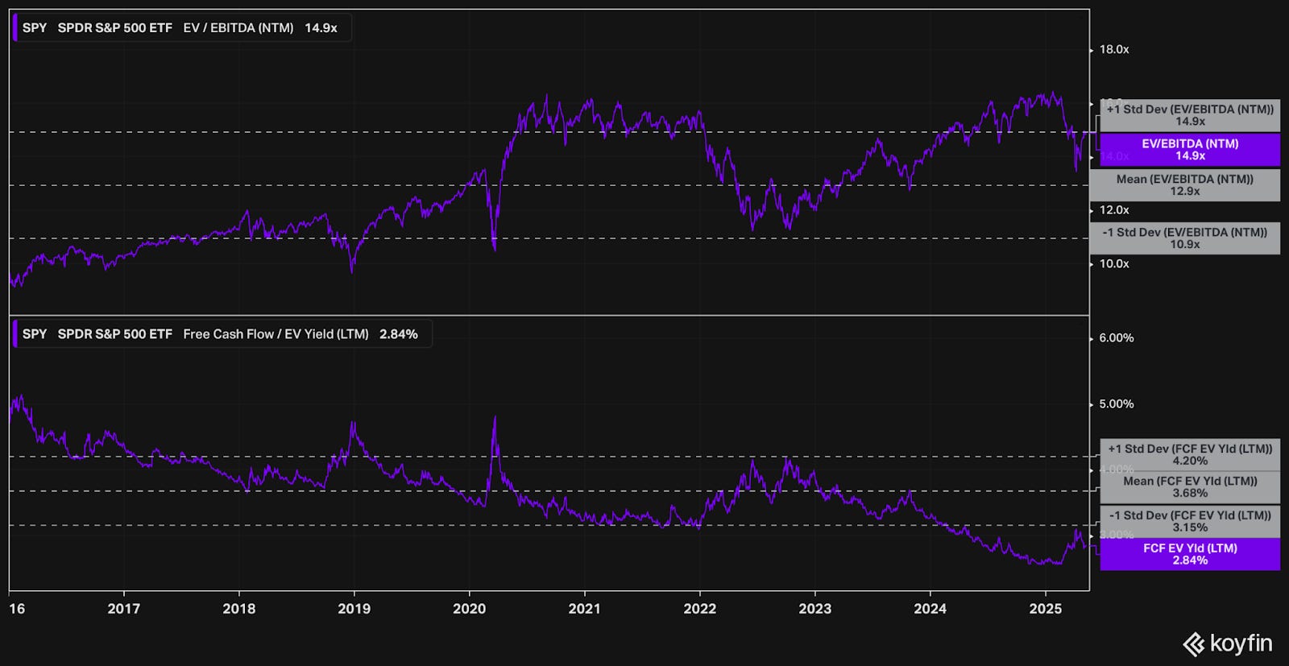The image size is (1289, 666).
Task: Select the purple FCF EV Yld (LTM) 2.84% tag
Action: [x=1190, y=554]
